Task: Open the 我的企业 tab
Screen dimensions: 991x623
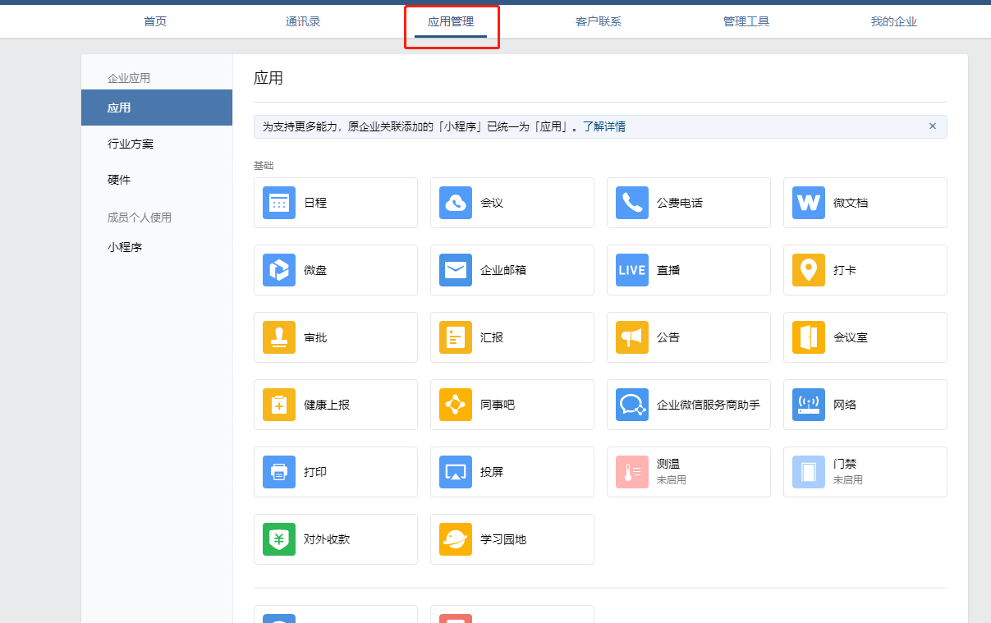Action: coord(894,21)
